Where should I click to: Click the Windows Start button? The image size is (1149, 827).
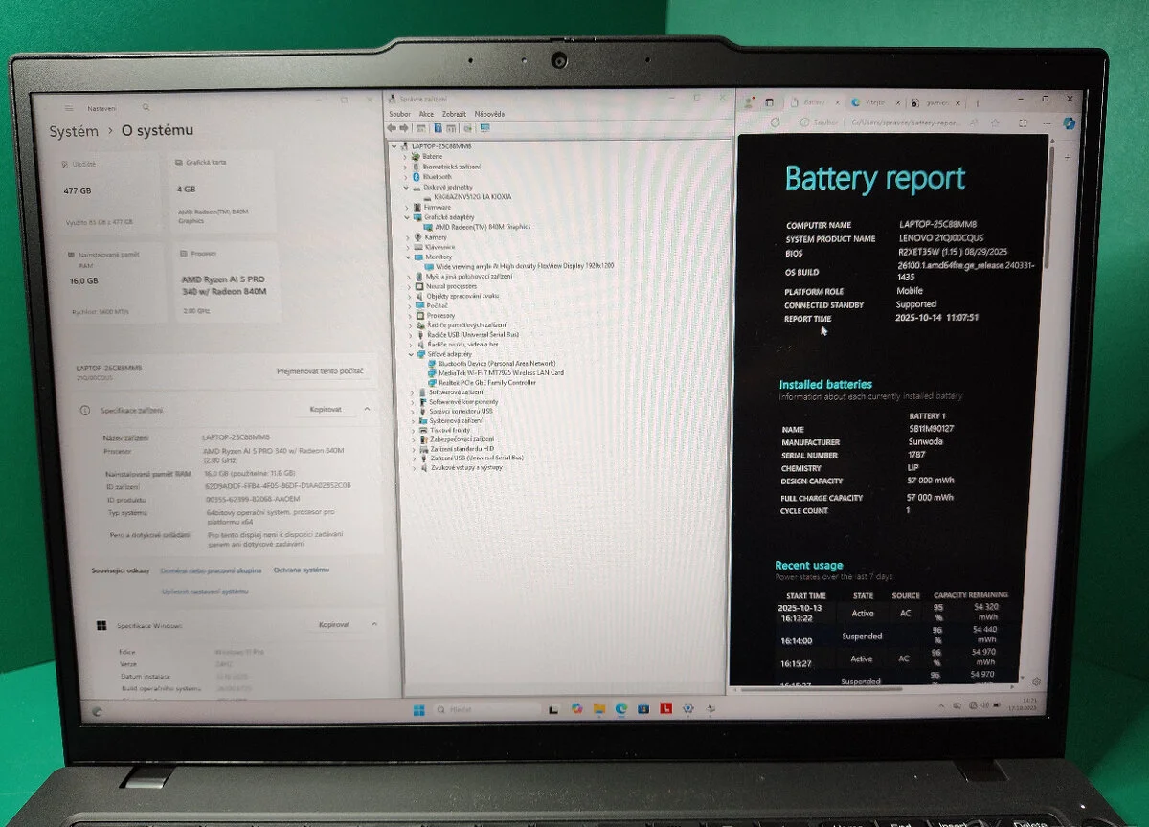point(418,709)
